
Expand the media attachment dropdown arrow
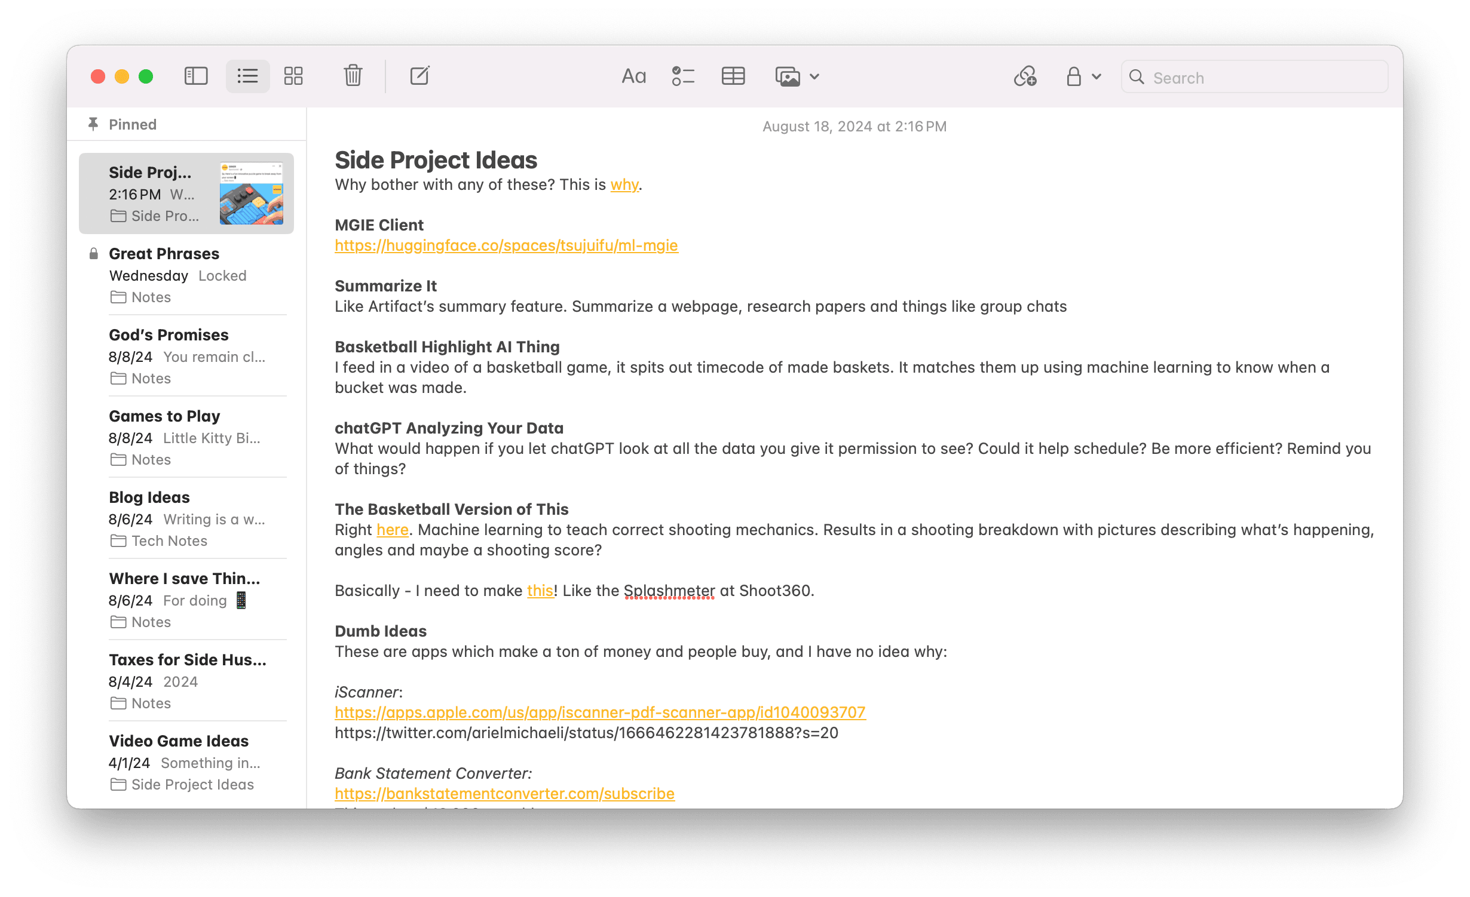tap(814, 76)
